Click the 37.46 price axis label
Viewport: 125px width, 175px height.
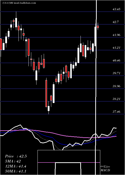click(116, 111)
